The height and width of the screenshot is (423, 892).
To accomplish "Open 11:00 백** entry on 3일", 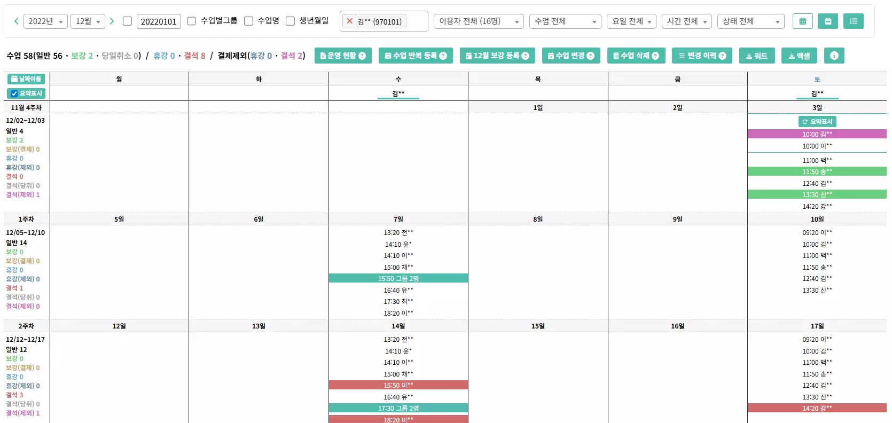I will (x=817, y=160).
